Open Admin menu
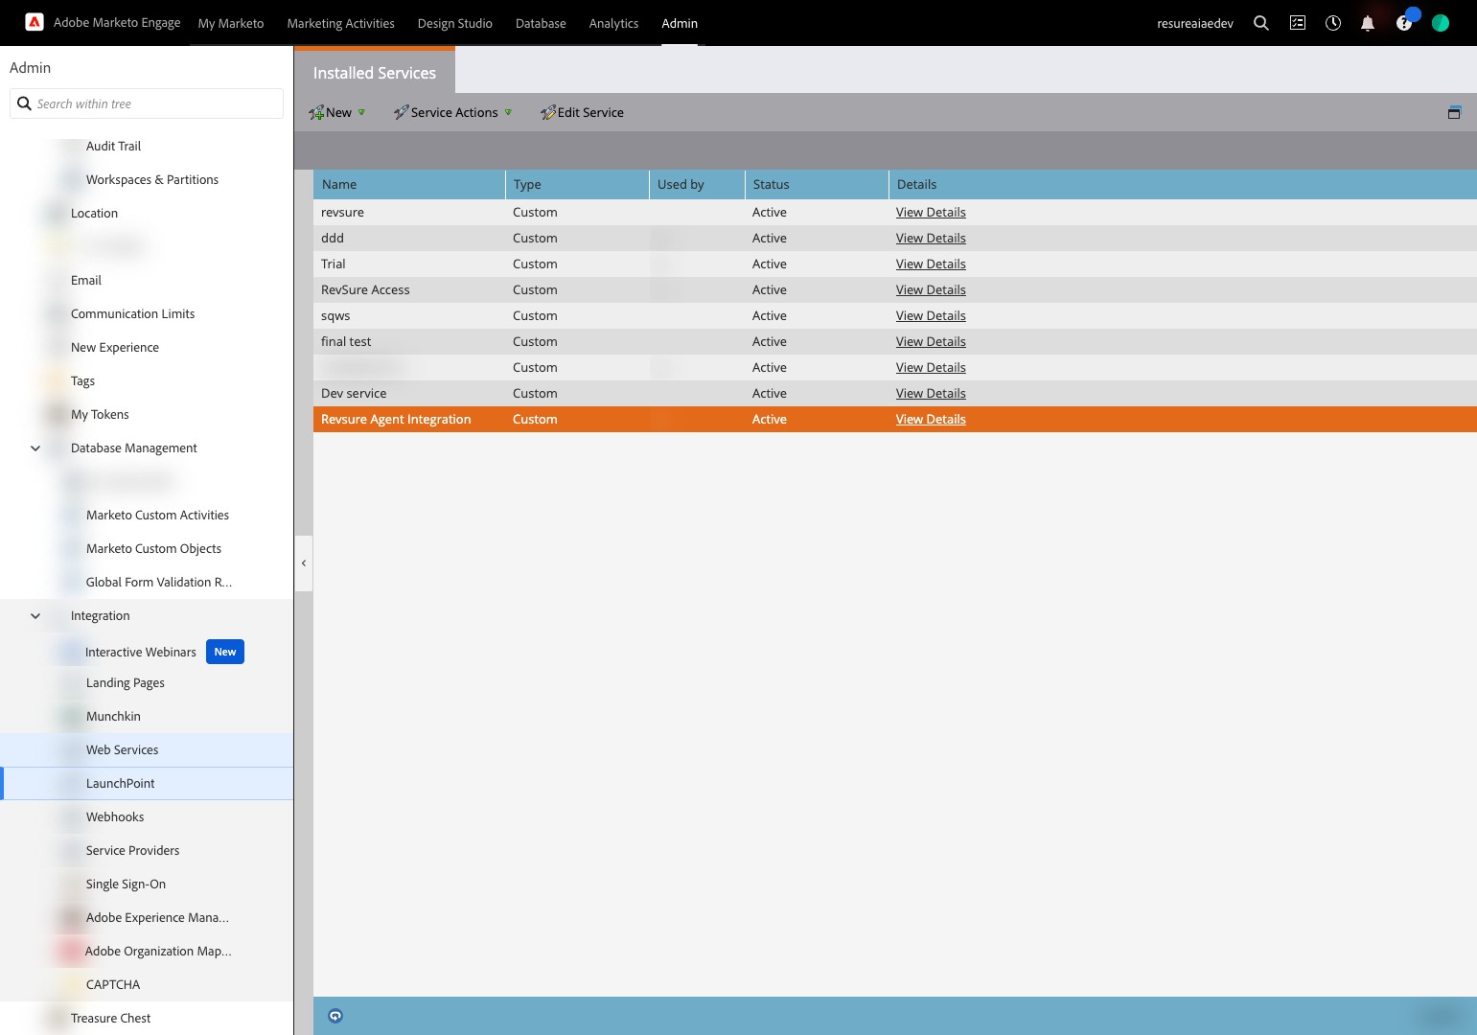This screenshot has width=1477, height=1035. 680,23
